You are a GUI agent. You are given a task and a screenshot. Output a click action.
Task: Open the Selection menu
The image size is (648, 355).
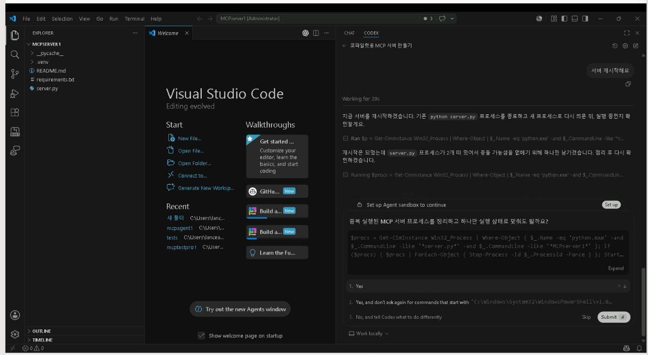pos(62,19)
